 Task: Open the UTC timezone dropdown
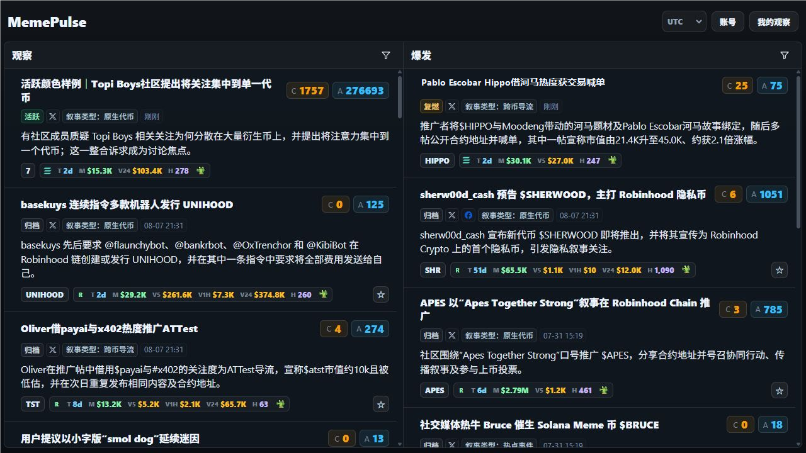click(684, 21)
